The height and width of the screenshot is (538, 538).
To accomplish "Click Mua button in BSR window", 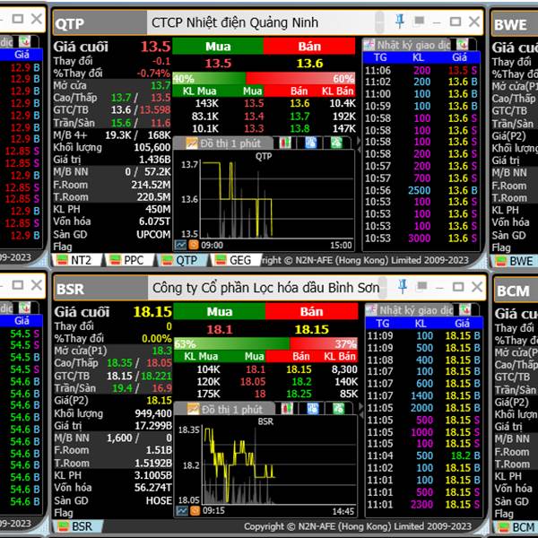I will 220,311.
